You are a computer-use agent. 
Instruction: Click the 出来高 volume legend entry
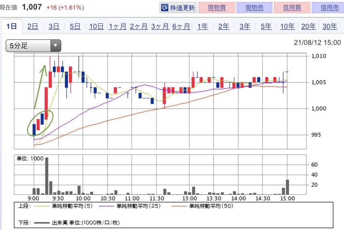pyautogui.click(x=77, y=223)
